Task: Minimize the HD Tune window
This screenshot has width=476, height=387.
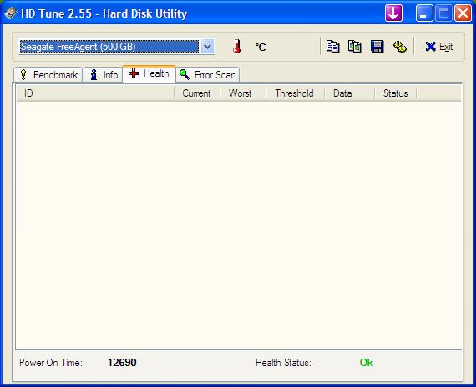Action: (424, 13)
